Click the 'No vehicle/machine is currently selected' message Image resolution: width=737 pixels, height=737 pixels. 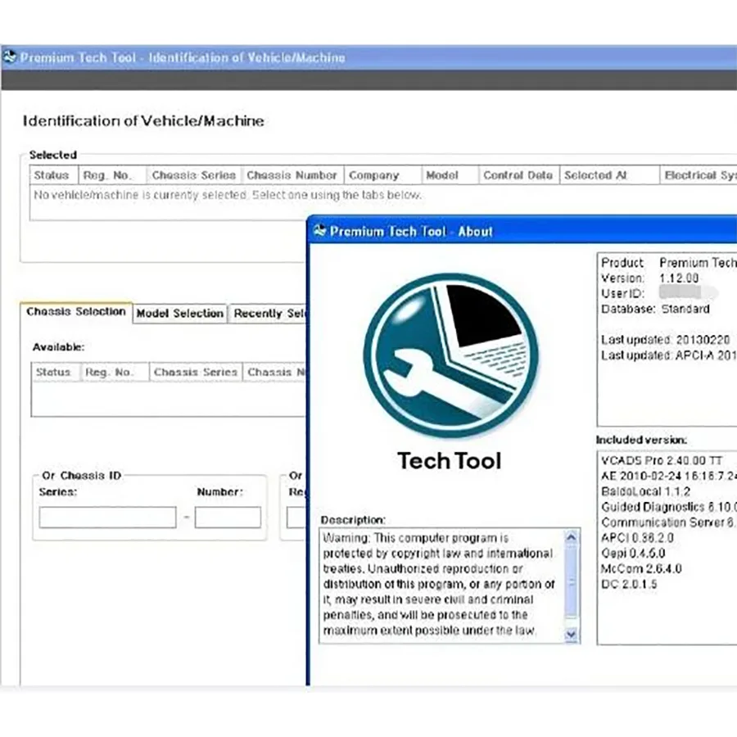pyautogui.click(x=228, y=195)
